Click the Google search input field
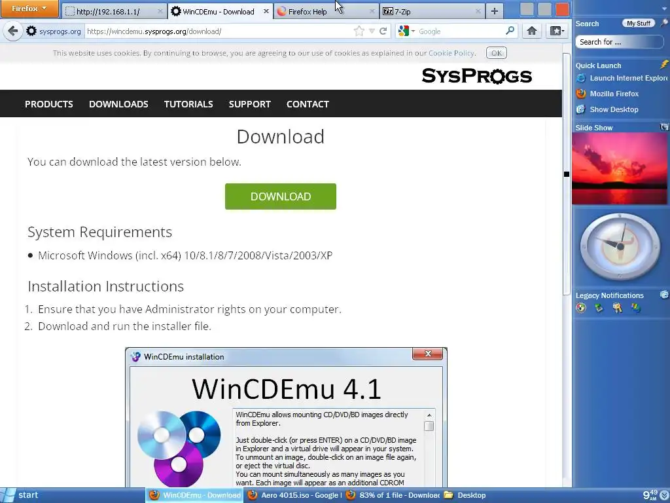 461,31
